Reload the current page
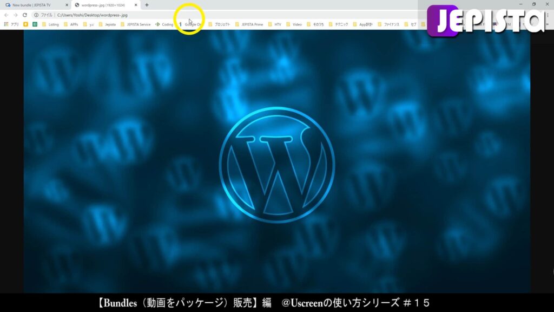The width and height of the screenshot is (554, 312). coord(25,15)
